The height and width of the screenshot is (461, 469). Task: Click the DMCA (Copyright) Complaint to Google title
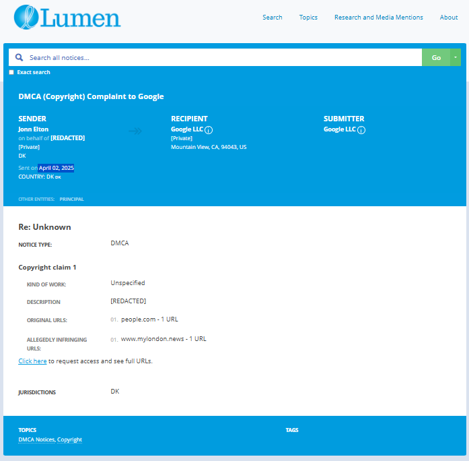tap(91, 96)
